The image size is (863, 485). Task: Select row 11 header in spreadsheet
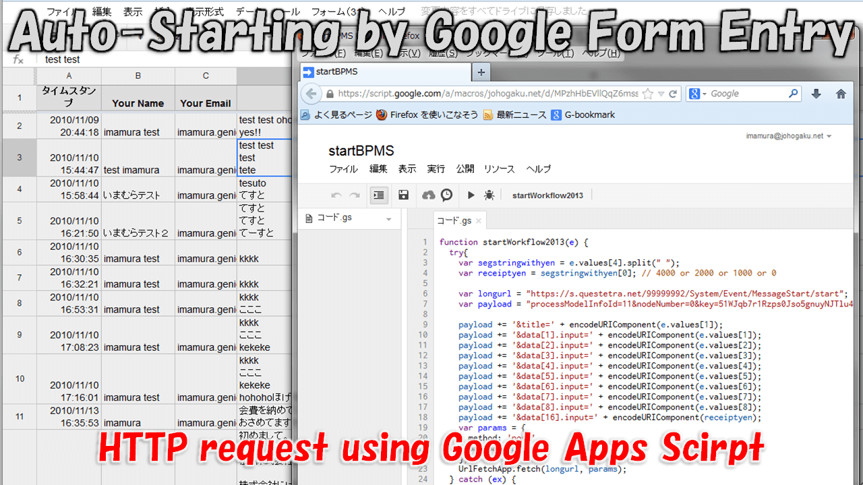tap(20, 417)
